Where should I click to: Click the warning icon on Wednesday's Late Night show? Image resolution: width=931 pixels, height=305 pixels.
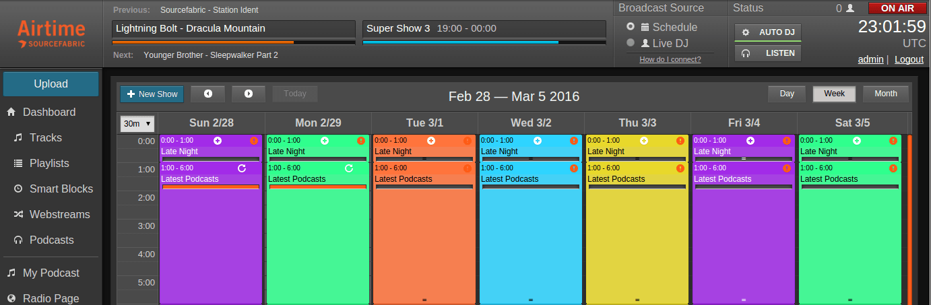tap(574, 141)
